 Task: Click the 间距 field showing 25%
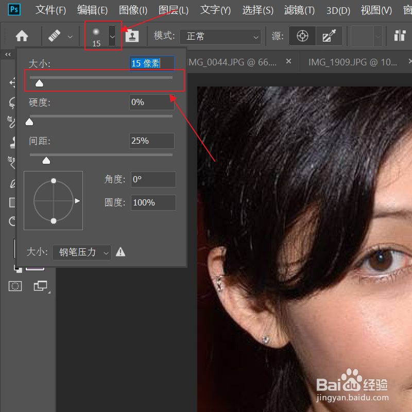pyautogui.click(x=151, y=141)
